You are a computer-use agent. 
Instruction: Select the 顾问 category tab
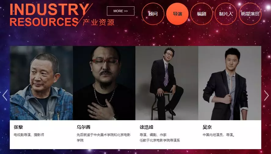153,14
